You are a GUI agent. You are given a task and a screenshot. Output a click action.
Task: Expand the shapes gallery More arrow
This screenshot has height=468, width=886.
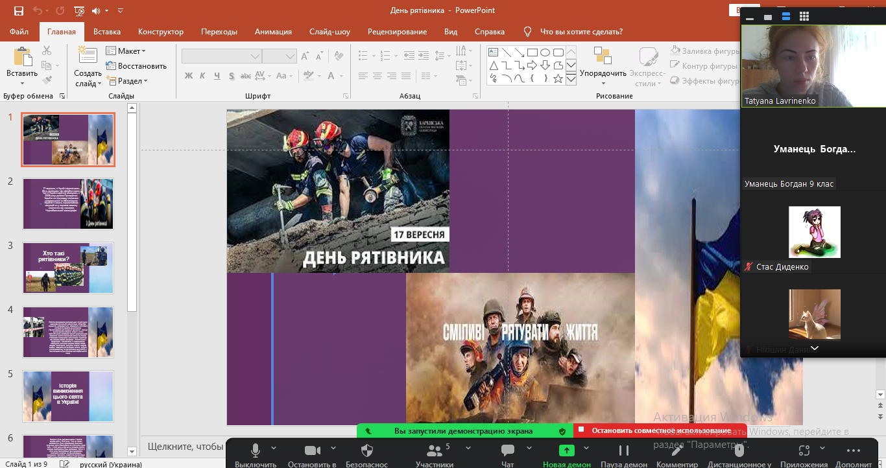571,79
